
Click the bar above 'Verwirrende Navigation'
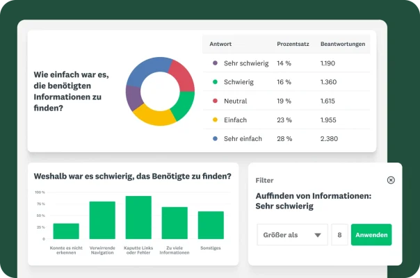tap(102, 220)
